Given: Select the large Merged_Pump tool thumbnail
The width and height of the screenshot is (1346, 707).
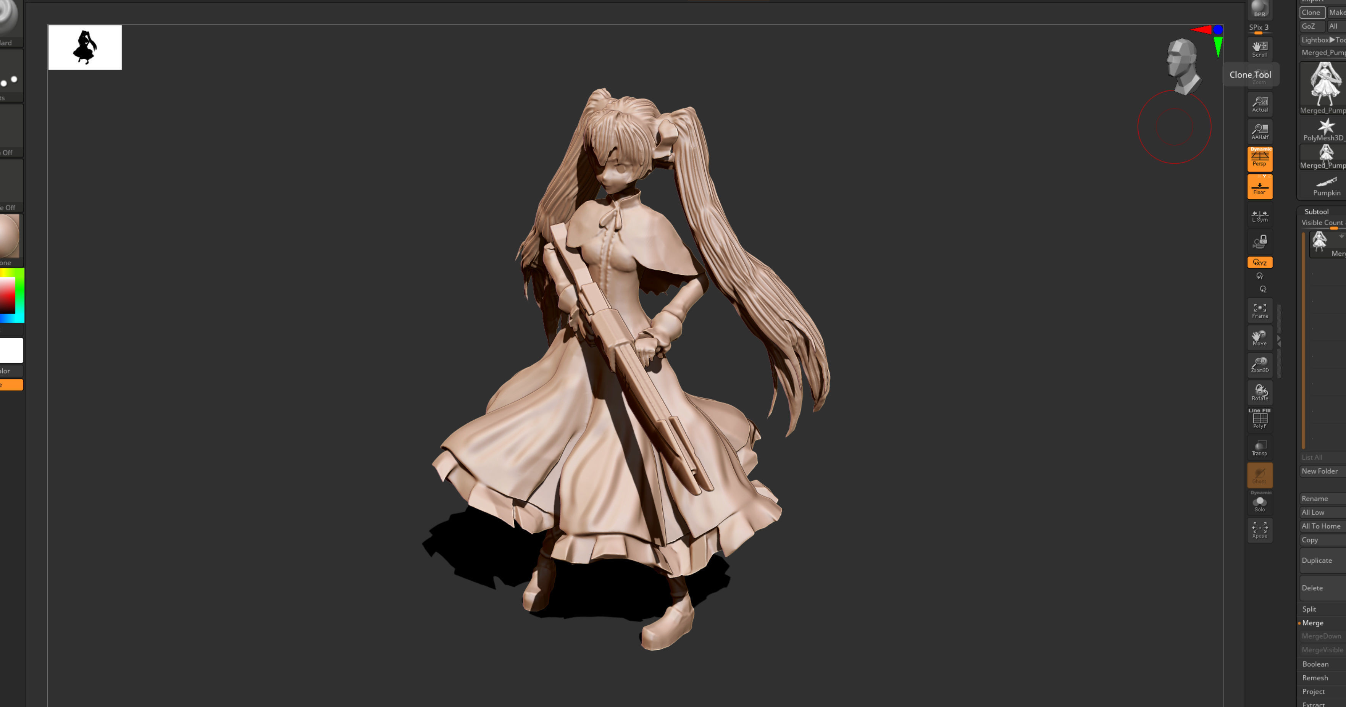Looking at the screenshot, I should coord(1323,88).
